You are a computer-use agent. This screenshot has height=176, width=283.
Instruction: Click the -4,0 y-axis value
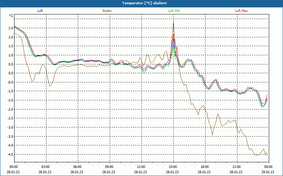point(10,145)
